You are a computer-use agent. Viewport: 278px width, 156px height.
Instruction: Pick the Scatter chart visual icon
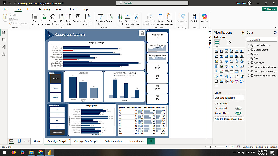coord(232,61)
